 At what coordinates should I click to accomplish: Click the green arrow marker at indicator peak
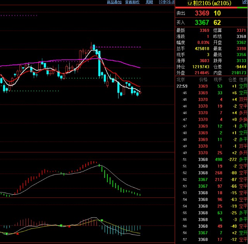click(x=102, y=220)
